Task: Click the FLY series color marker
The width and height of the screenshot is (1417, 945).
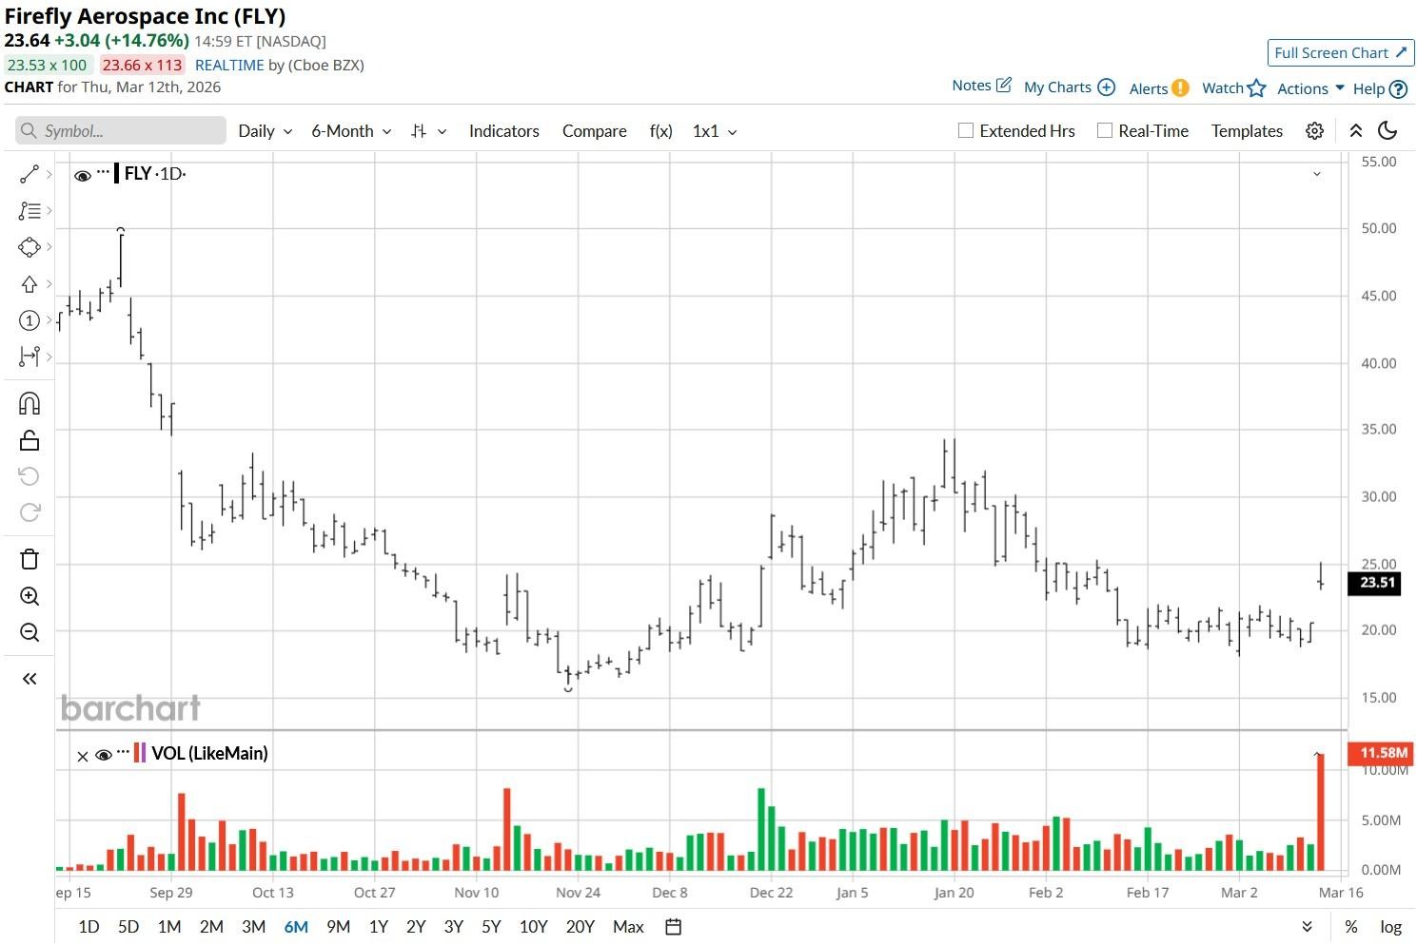Action: tap(116, 173)
